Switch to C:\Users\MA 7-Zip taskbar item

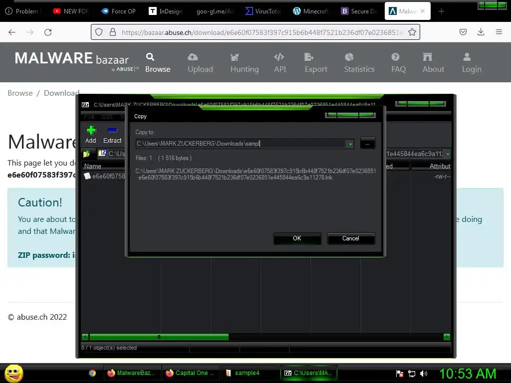[308, 373]
